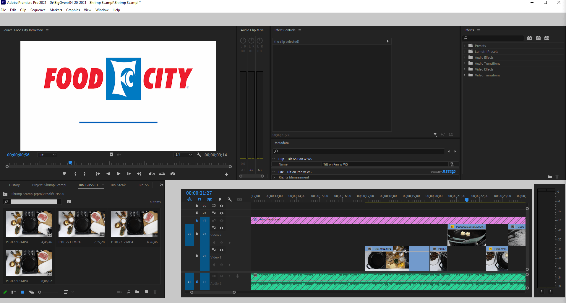566x303 pixels.
Task: Expand the Video Effects folder
Action: point(465,69)
